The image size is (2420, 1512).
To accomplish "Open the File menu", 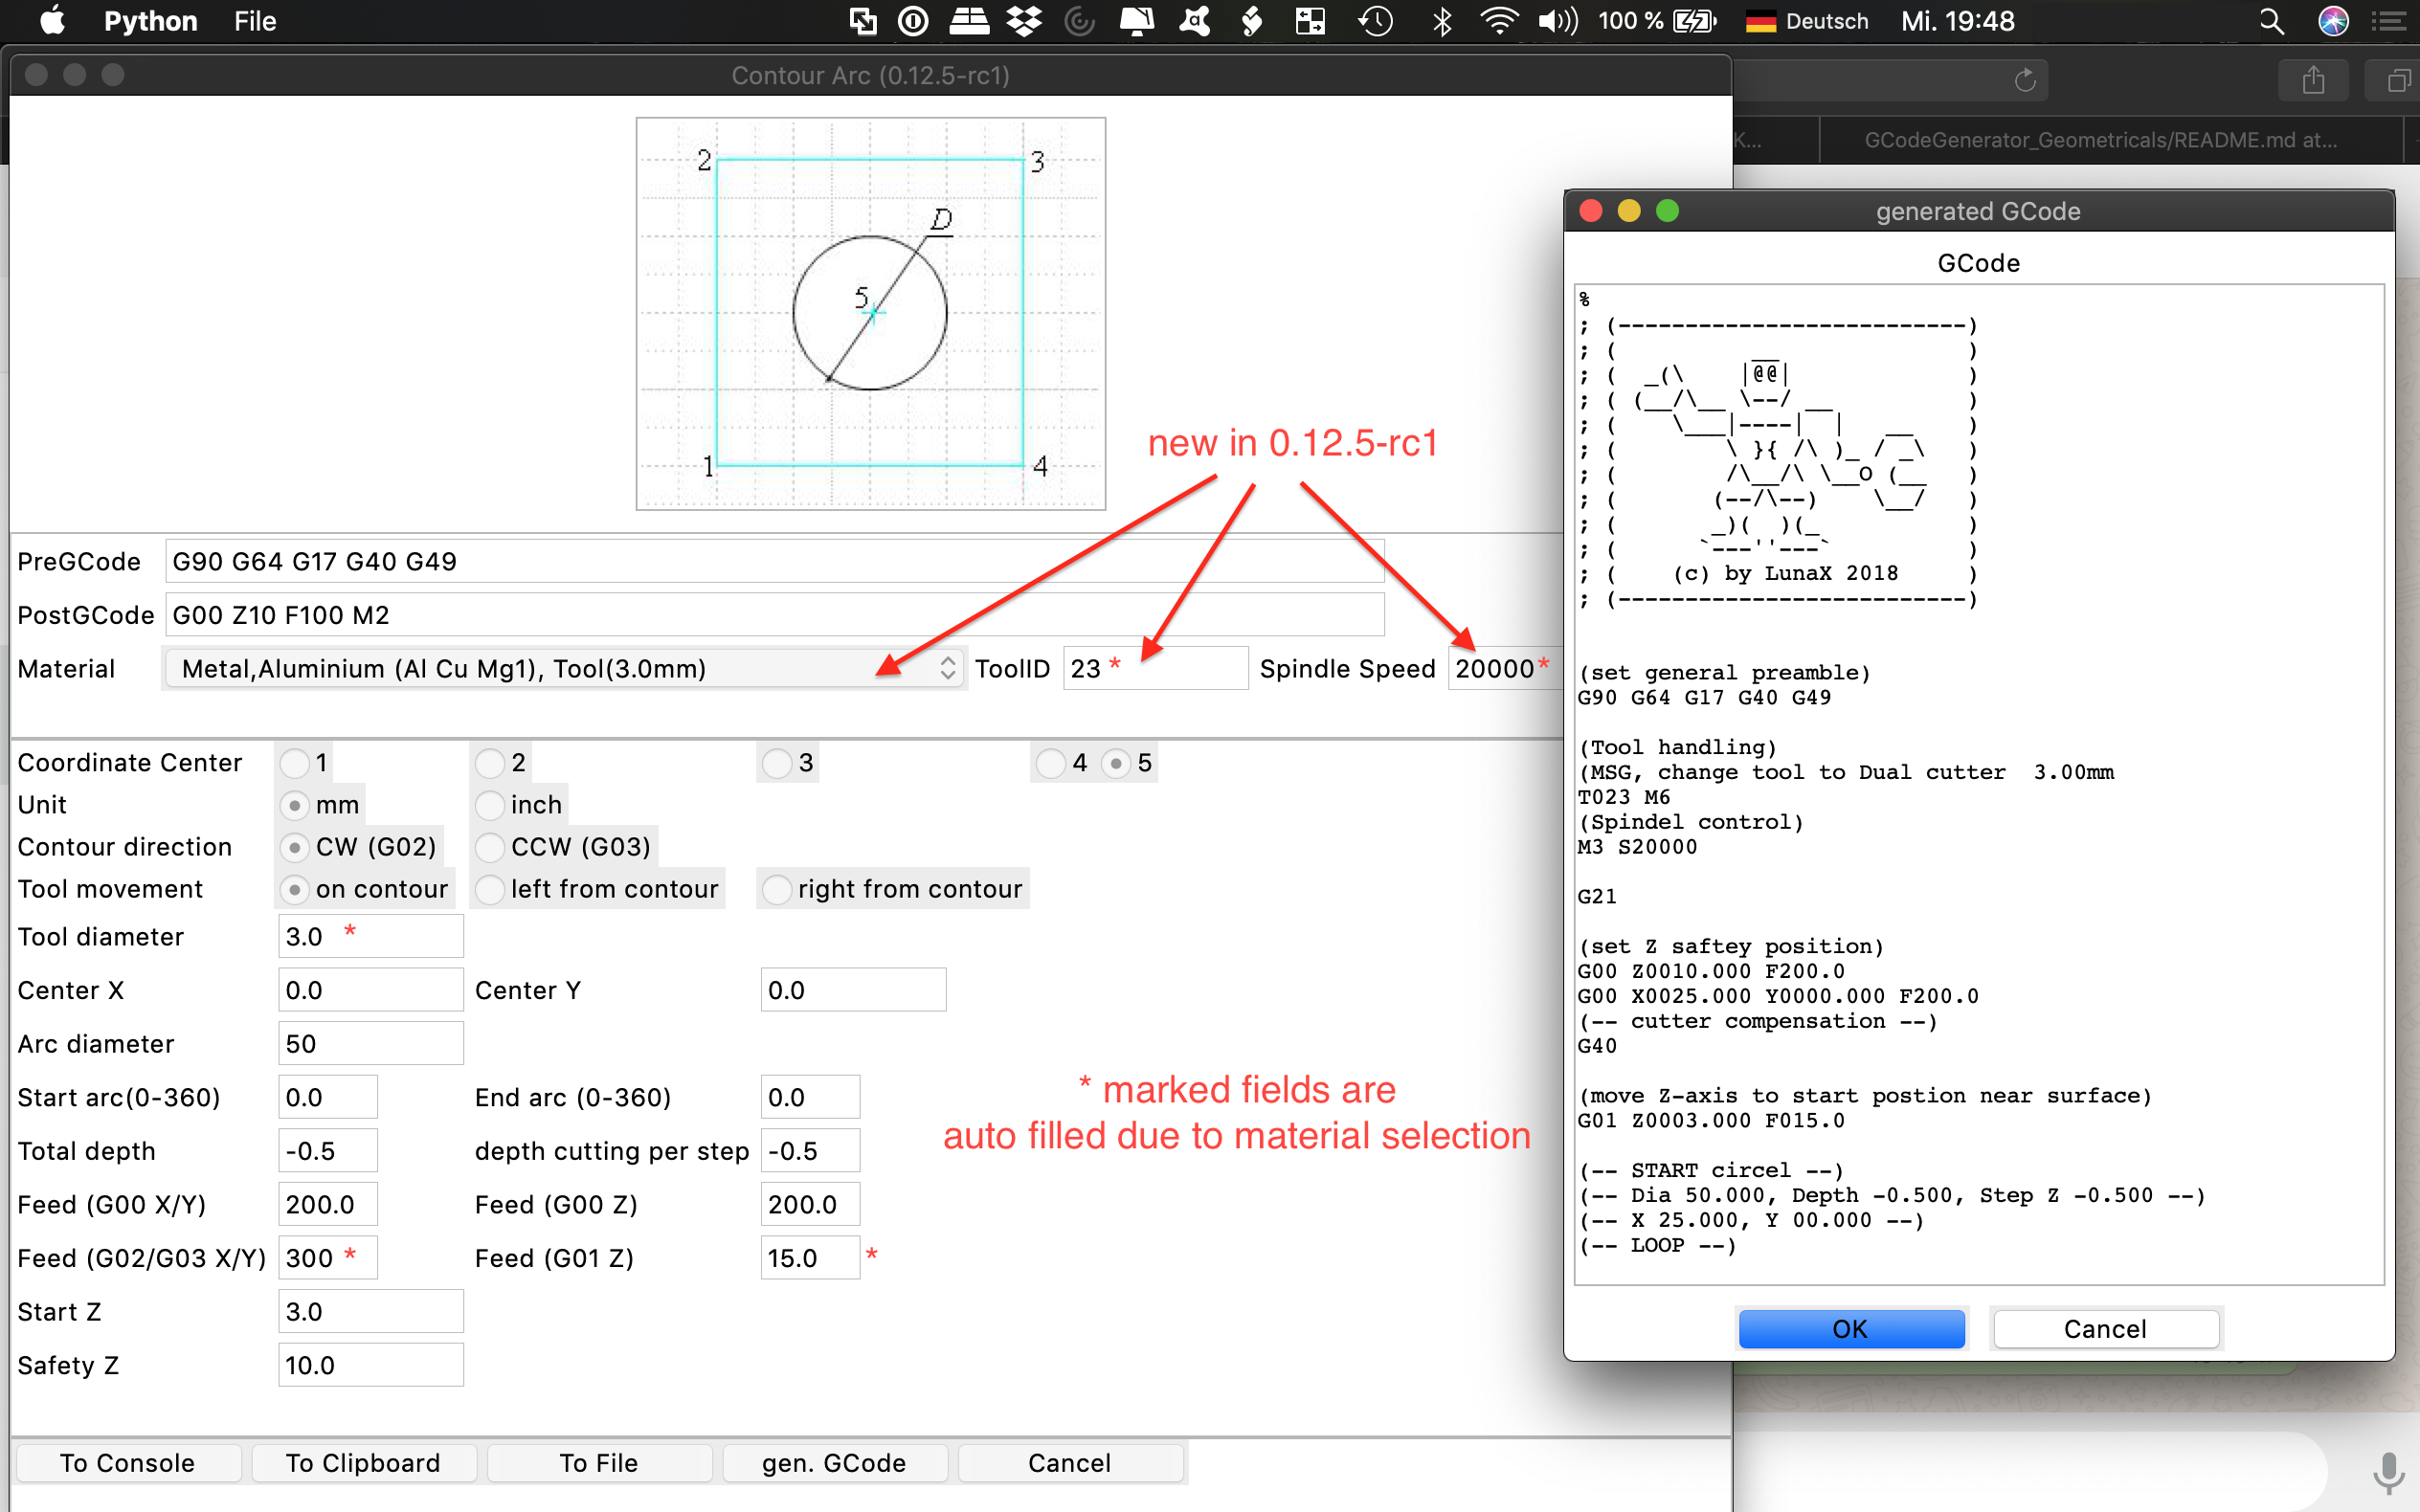I will point(255,21).
